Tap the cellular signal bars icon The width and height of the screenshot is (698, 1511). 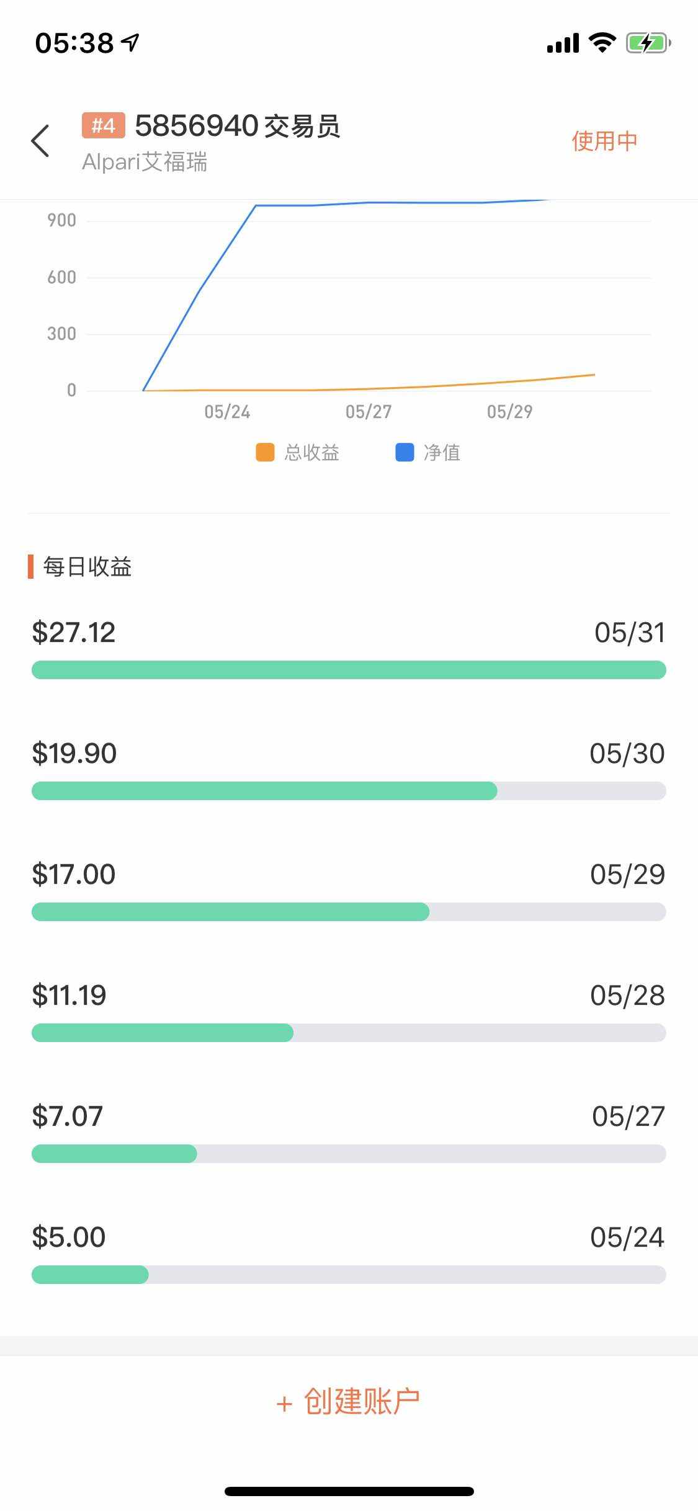click(563, 43)
